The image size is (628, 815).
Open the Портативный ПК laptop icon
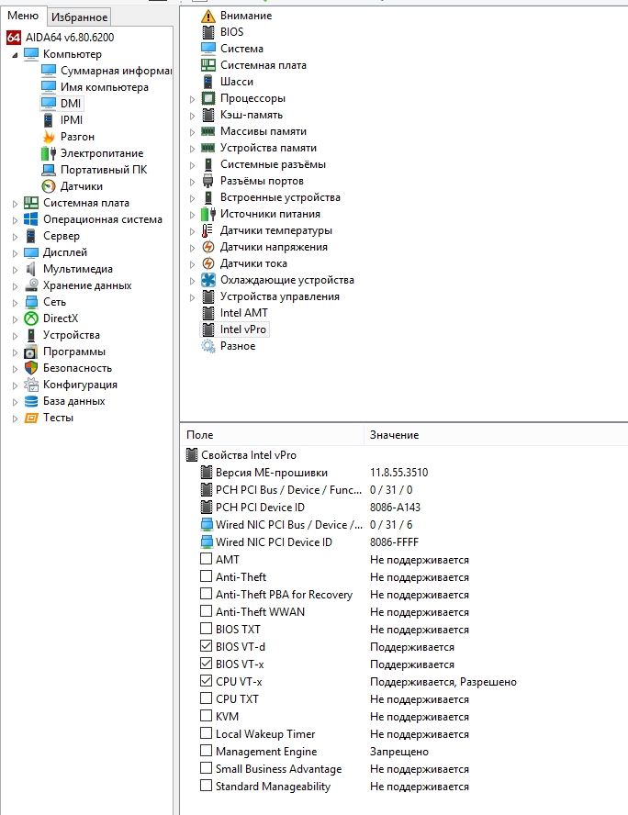(x=49, y=170)
